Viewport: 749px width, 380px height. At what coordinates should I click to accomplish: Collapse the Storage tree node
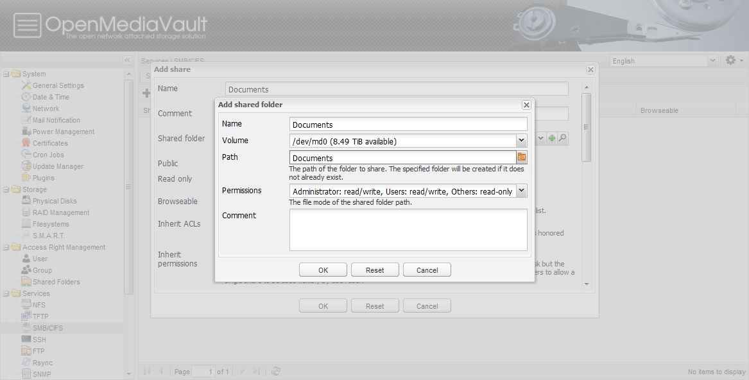click(6, 190)
